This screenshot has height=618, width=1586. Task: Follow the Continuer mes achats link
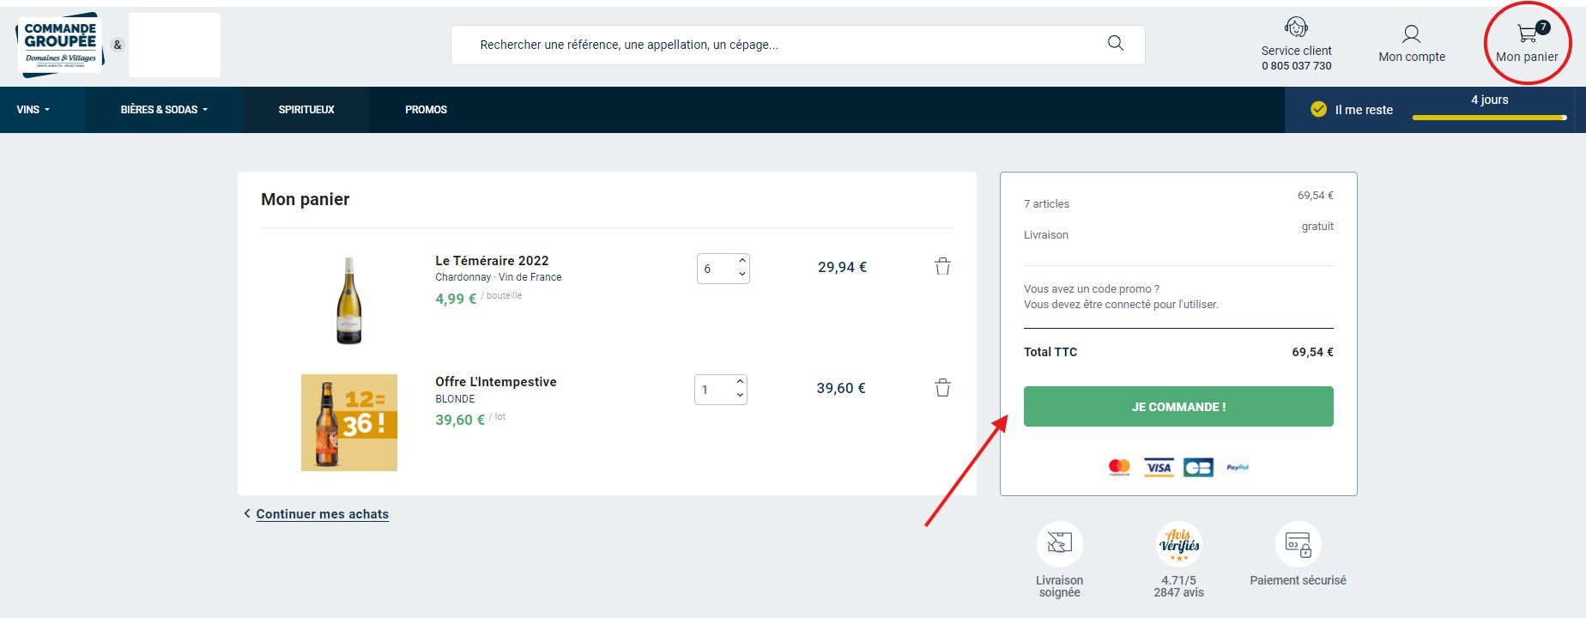click(322, 514)
